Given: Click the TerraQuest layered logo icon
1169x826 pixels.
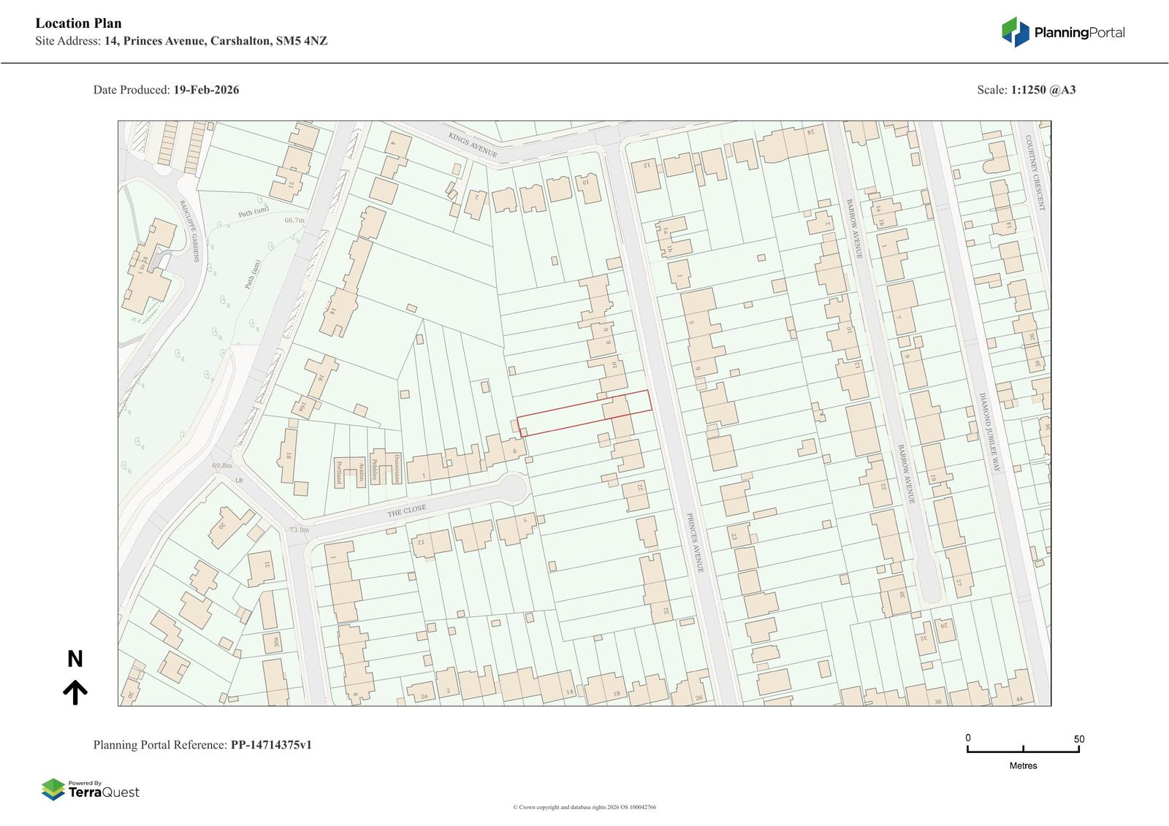Looking at the screenshot, I should pos(53,789).
